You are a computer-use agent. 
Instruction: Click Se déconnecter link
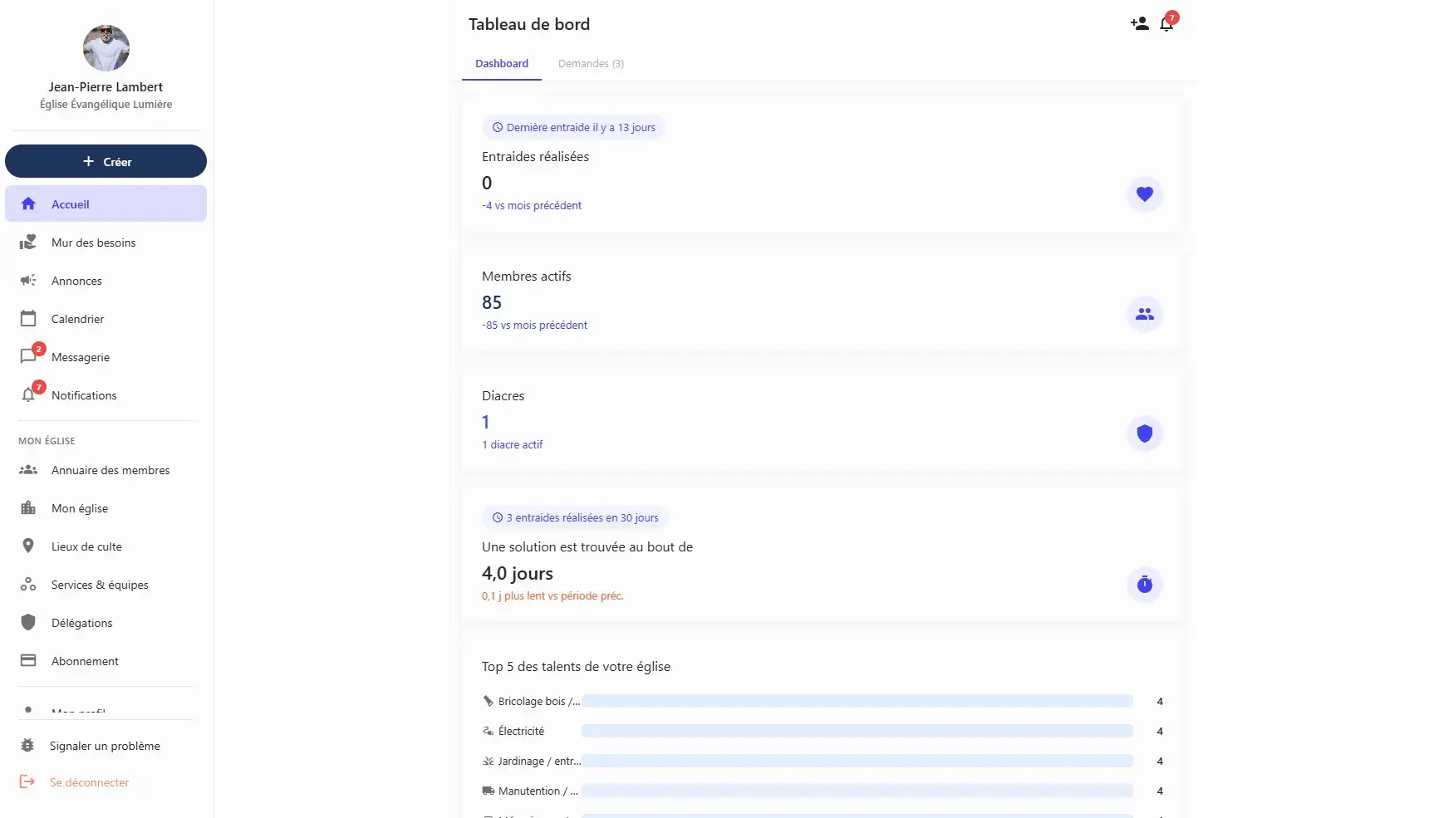(x=89, y=782)
